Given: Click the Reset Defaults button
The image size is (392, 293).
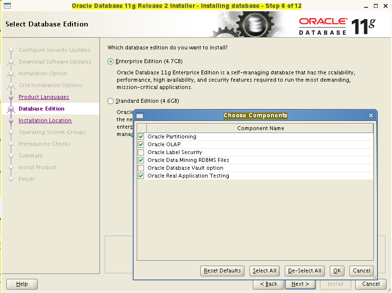Looking at the screenshot, I should 222,270.
